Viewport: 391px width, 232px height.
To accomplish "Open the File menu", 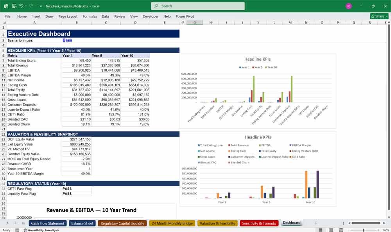I will tap(8, 16).
